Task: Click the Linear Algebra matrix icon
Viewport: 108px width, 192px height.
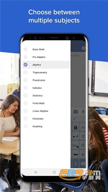Action: coord(25,111)
